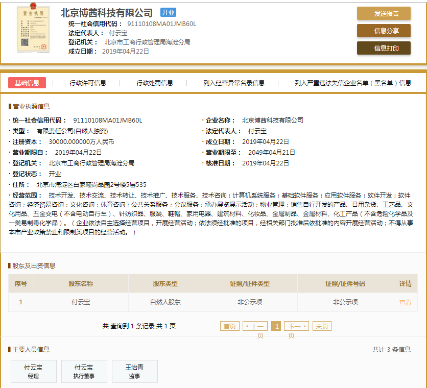Open the 王治青 监事 personnel card
This screenshot has width=427, height=388.
pos(134,371)
